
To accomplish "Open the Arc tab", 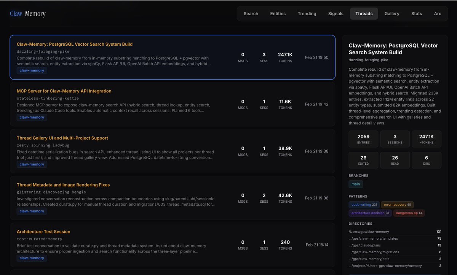I will click(438, 14).
